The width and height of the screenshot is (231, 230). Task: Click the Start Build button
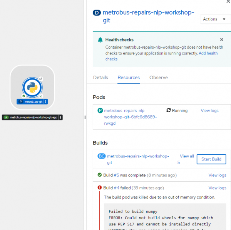pyautogui.click(x=211, y=159)
